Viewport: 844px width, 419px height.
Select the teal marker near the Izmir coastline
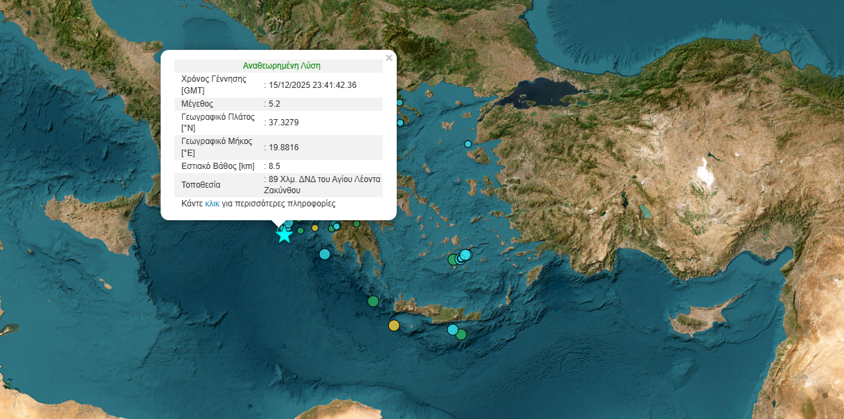click(468, 144)
